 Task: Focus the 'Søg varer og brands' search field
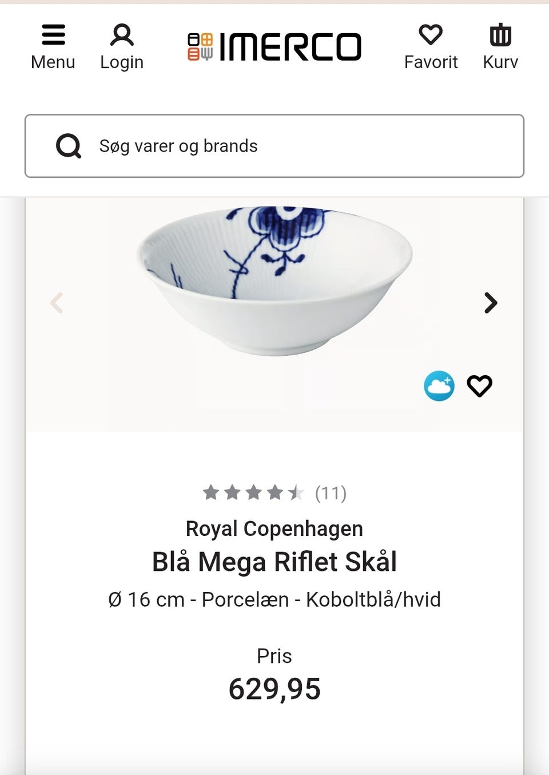click(x=297, y=146)
